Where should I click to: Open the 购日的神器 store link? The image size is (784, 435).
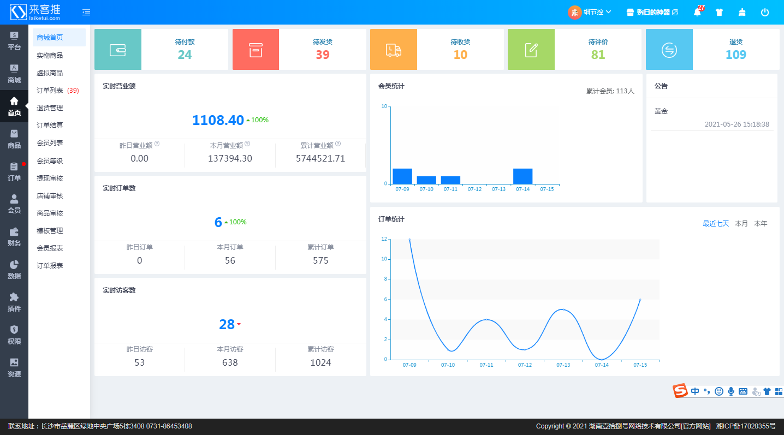click(x=652, y=12)
